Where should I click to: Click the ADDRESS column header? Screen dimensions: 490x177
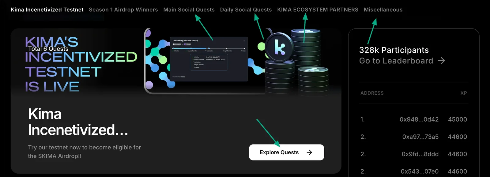pos(372,93)
